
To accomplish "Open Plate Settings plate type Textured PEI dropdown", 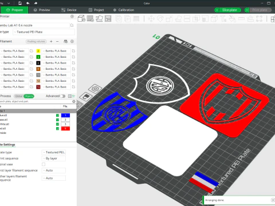I will pos(54,152).
